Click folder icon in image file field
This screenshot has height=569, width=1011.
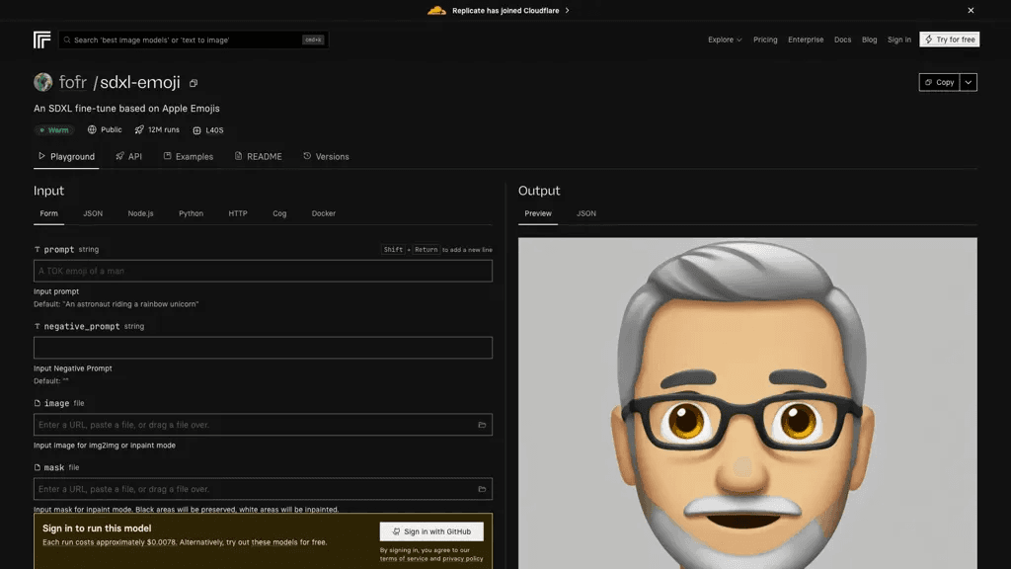[482, 425]
